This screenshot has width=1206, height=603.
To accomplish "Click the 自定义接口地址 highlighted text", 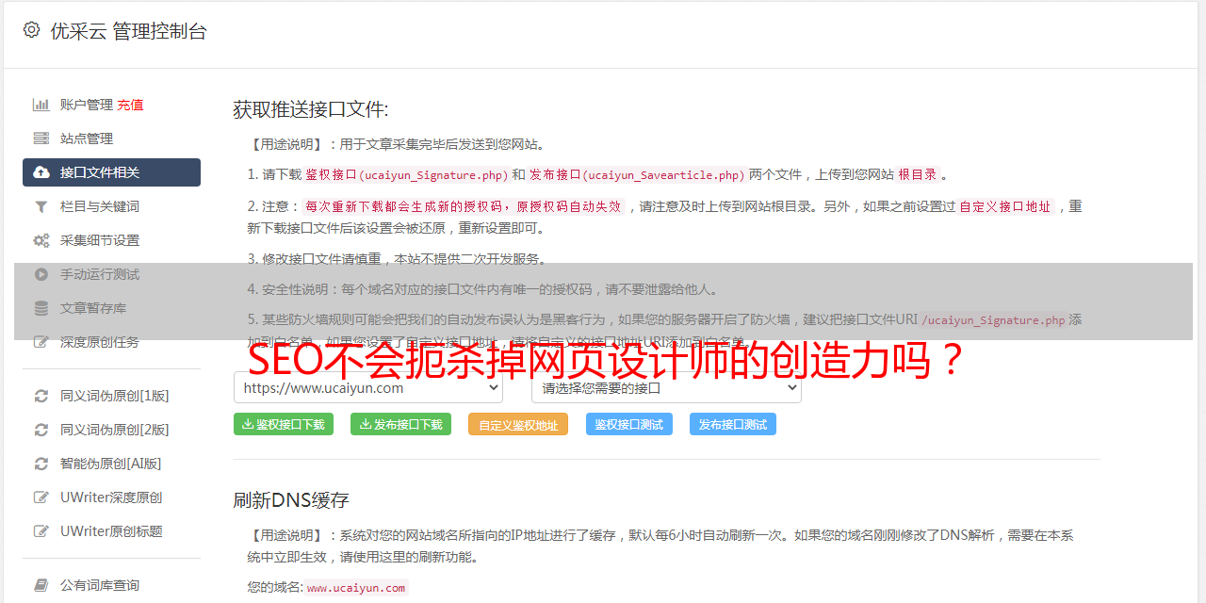I will coord(1005,206).
